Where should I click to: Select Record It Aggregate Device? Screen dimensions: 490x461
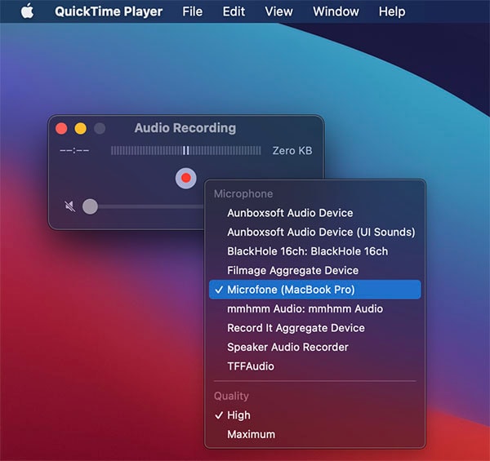[x=314, y=328]
